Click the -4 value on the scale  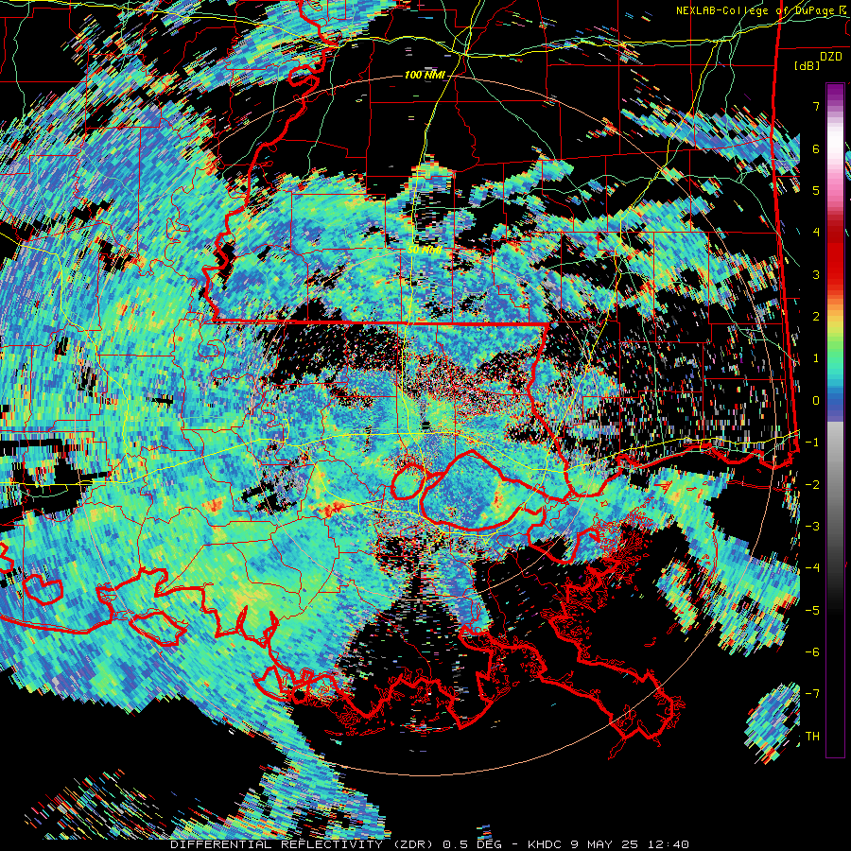(812, 568)
